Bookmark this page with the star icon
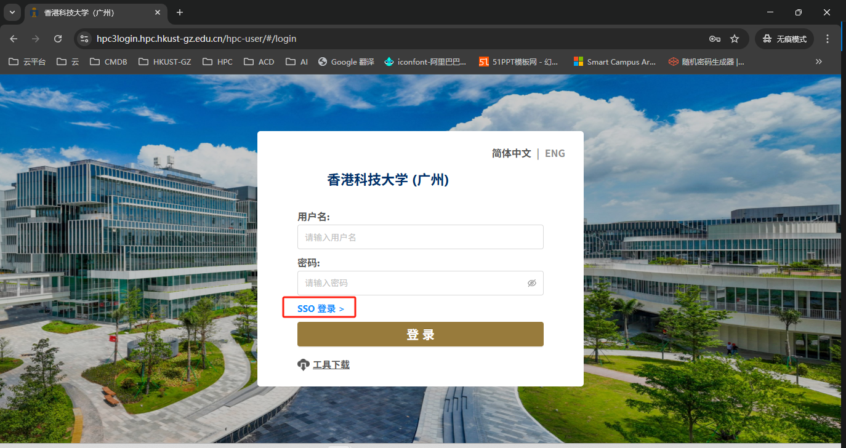Image resolution: width=846 pixels, height=448 pixels. [x=735, y=39]
